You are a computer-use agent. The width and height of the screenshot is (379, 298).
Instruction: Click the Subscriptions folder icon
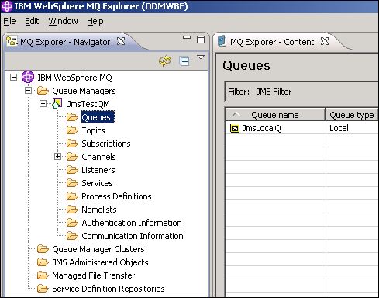(72, 144)
